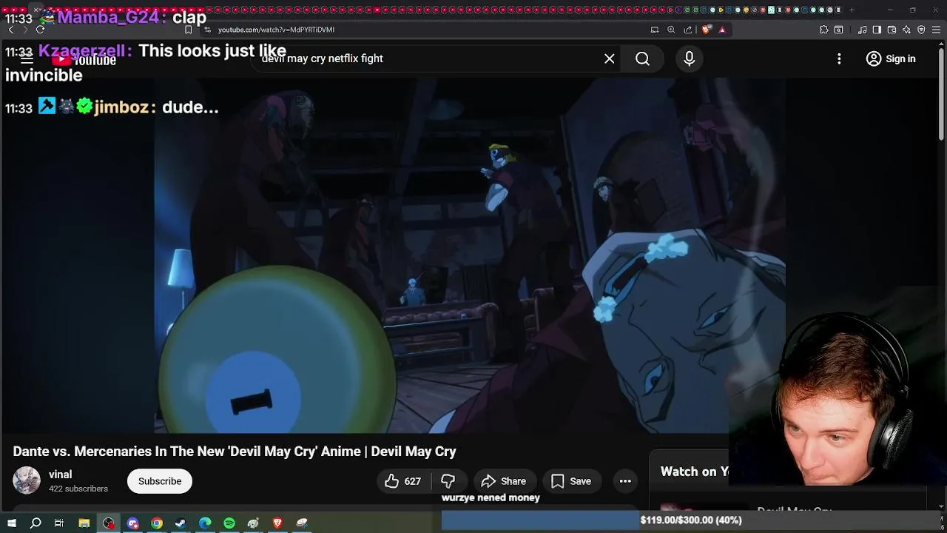Open the Brave VPN shield icon
This screenshot has height=533, width=947.
(921, 30)
